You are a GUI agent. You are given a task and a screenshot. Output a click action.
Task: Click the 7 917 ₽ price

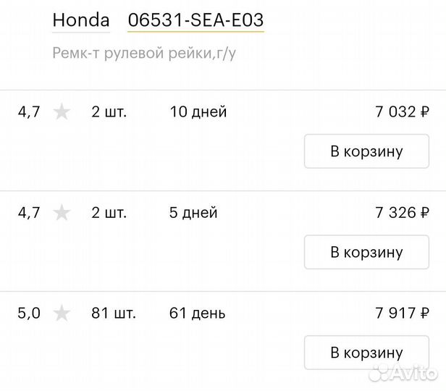[x=402, y=313]
